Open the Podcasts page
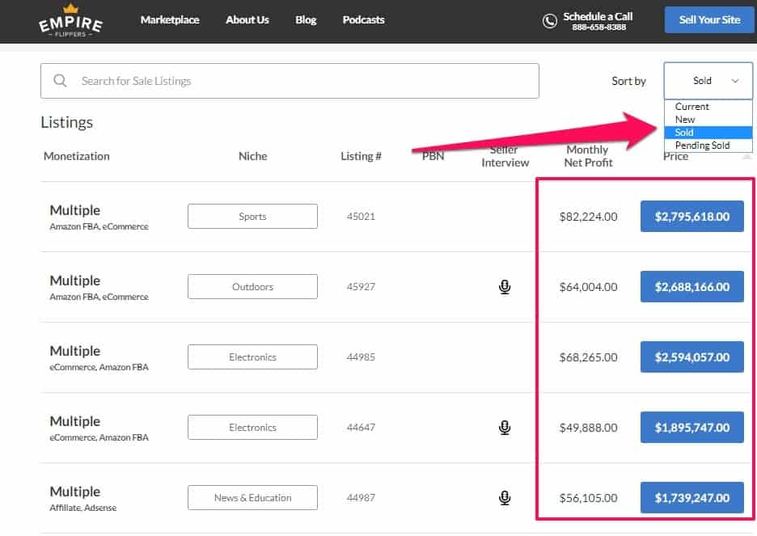Image resolution: width=757 pixels, height=536 pixels. [363, 19]
